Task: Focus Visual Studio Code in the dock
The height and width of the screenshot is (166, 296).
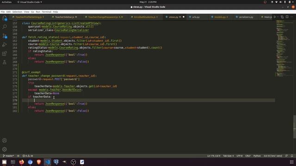Action: 47,162
